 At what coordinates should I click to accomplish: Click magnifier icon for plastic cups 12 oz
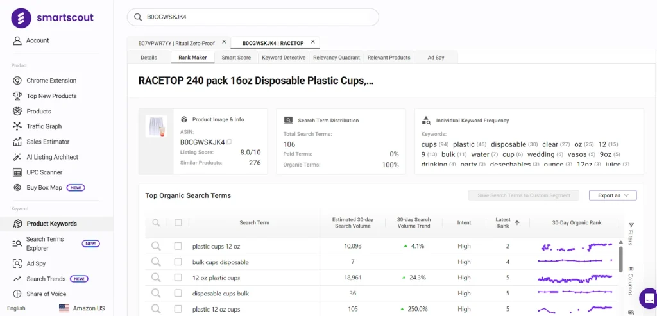(x=156, y=246)
